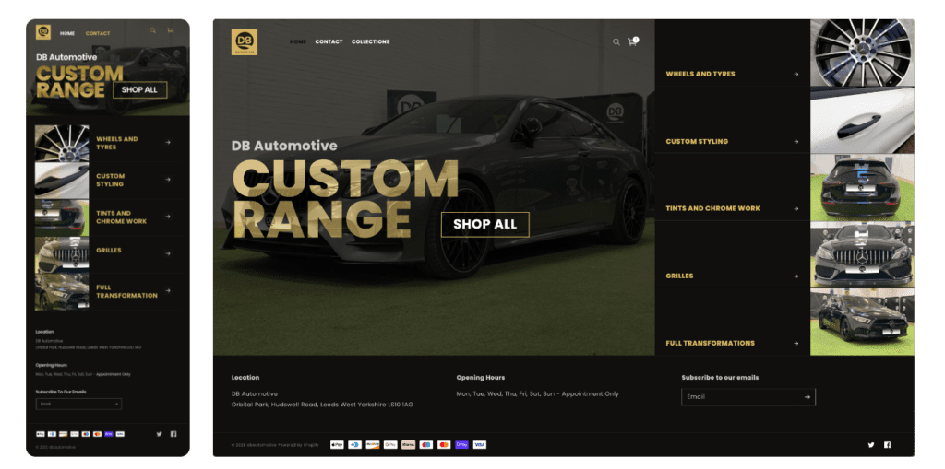945x469 pixels.
Task: Click the desktop Email input field
Action: pos(748,397)
